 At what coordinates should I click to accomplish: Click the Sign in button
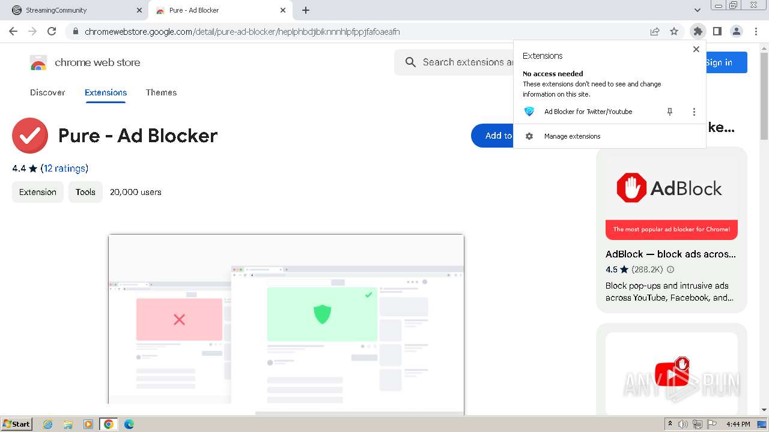click(726, 62)
